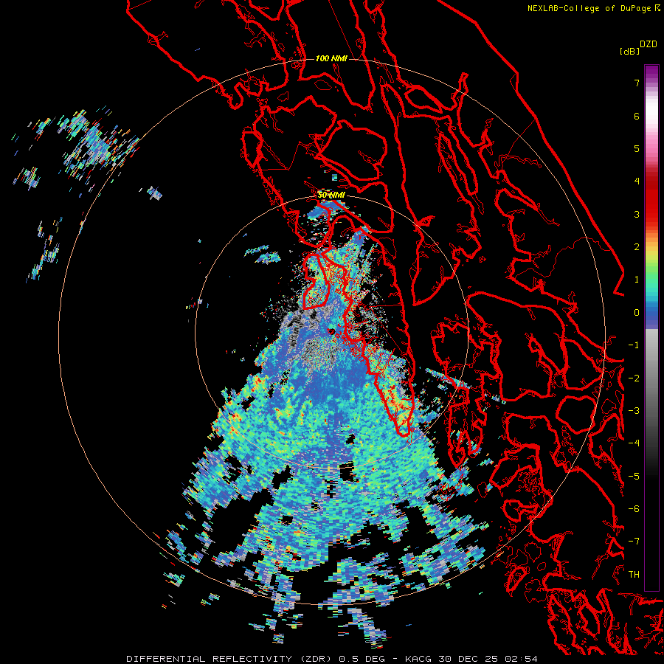The image size is (664, 664).
Task: Click the 6 dB legend label
Action: (x=637, y=116)
